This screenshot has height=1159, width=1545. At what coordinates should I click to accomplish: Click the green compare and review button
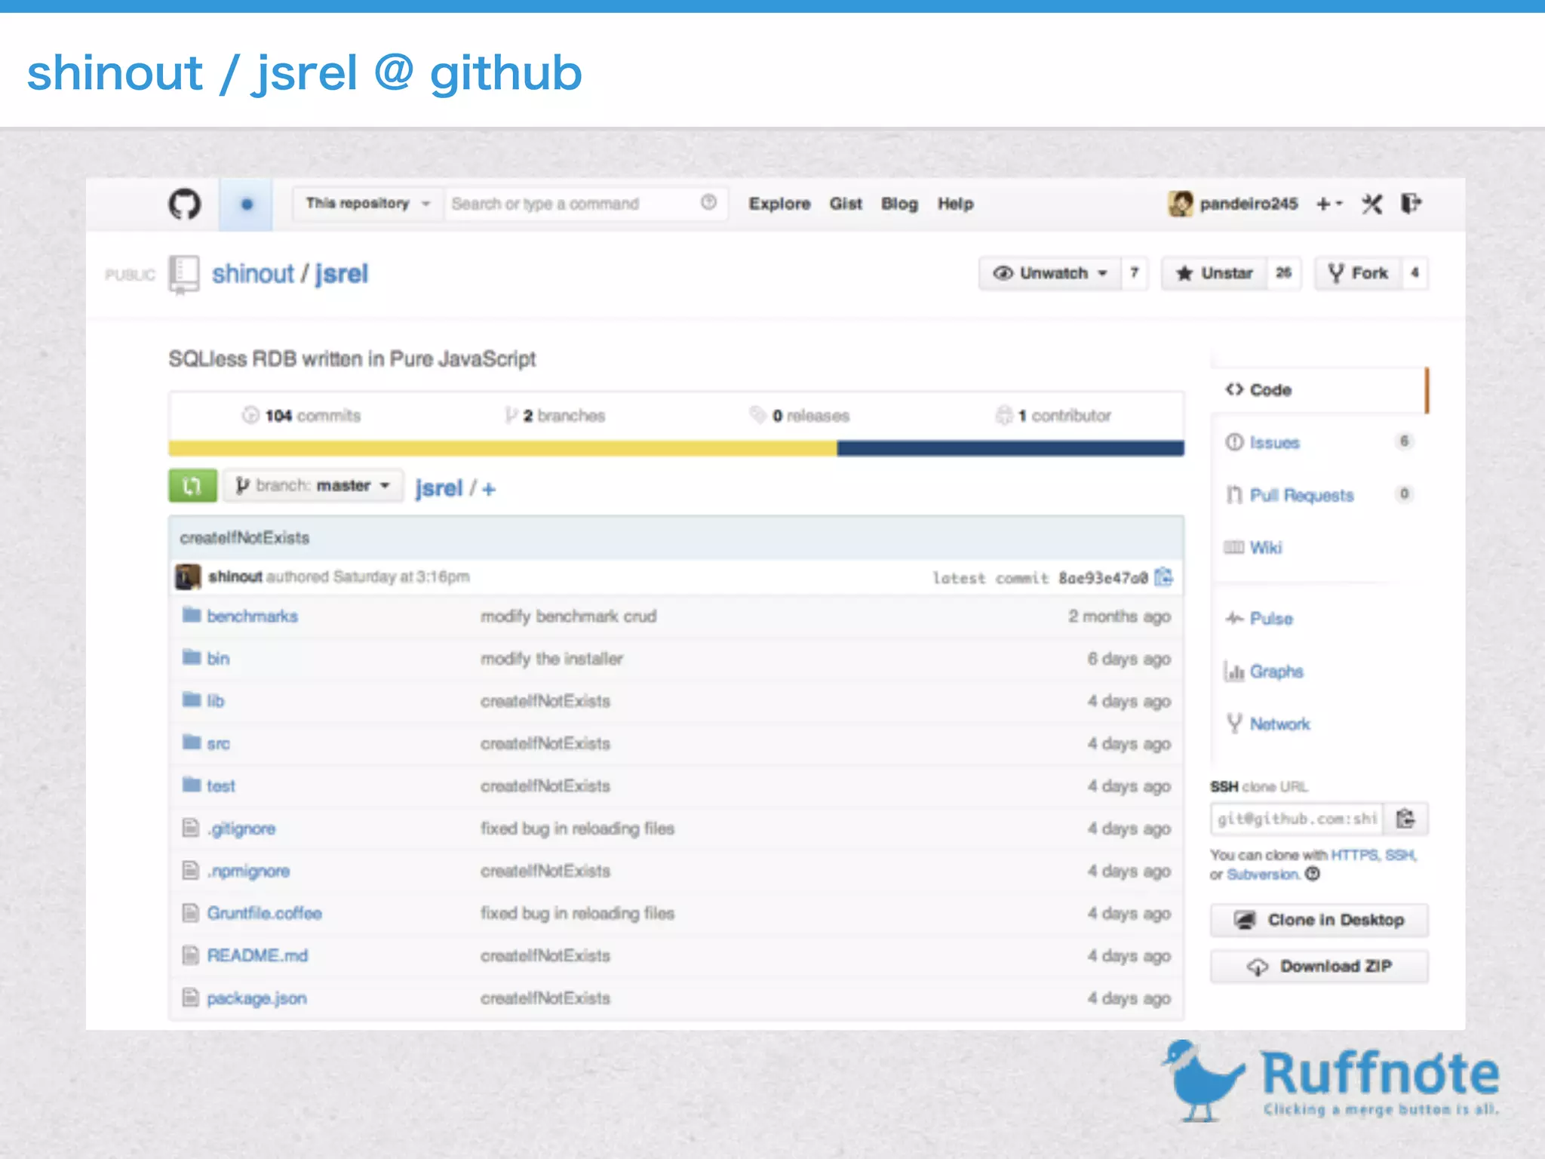click(x=192, y=485)
